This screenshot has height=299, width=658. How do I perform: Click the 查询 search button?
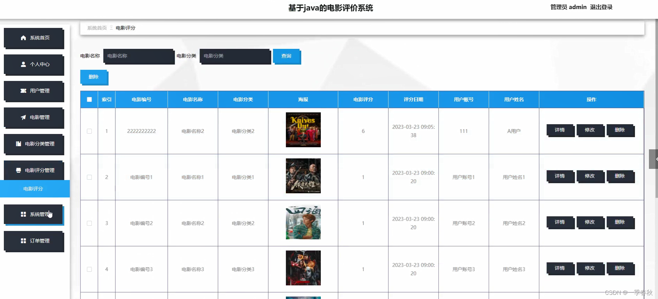(286, 56)
